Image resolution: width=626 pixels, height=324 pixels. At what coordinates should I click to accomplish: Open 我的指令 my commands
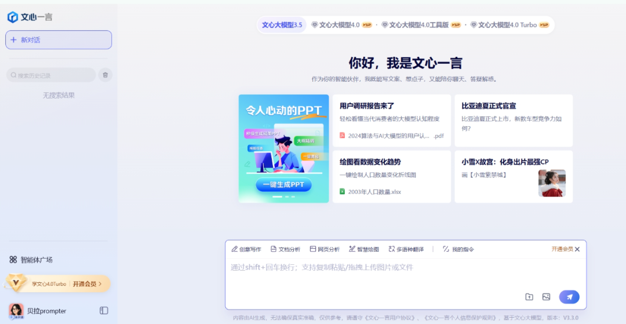(458, 249)
